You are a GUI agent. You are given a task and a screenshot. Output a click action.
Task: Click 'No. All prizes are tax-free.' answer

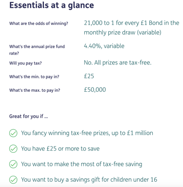118,62
